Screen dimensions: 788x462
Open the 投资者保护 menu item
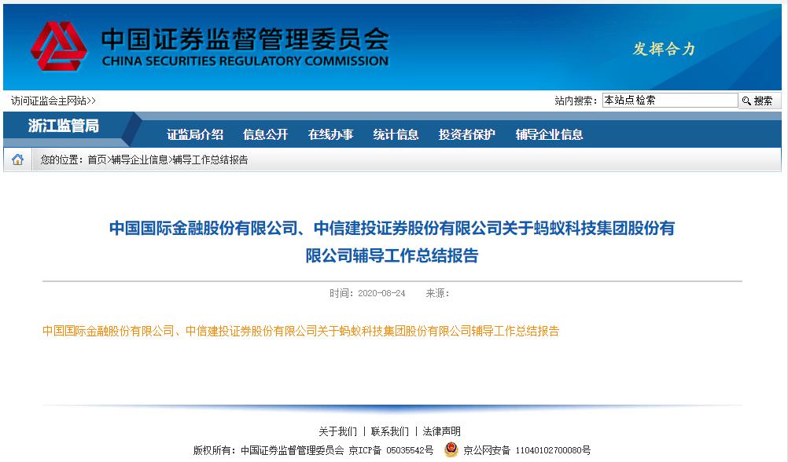[467, 134]
